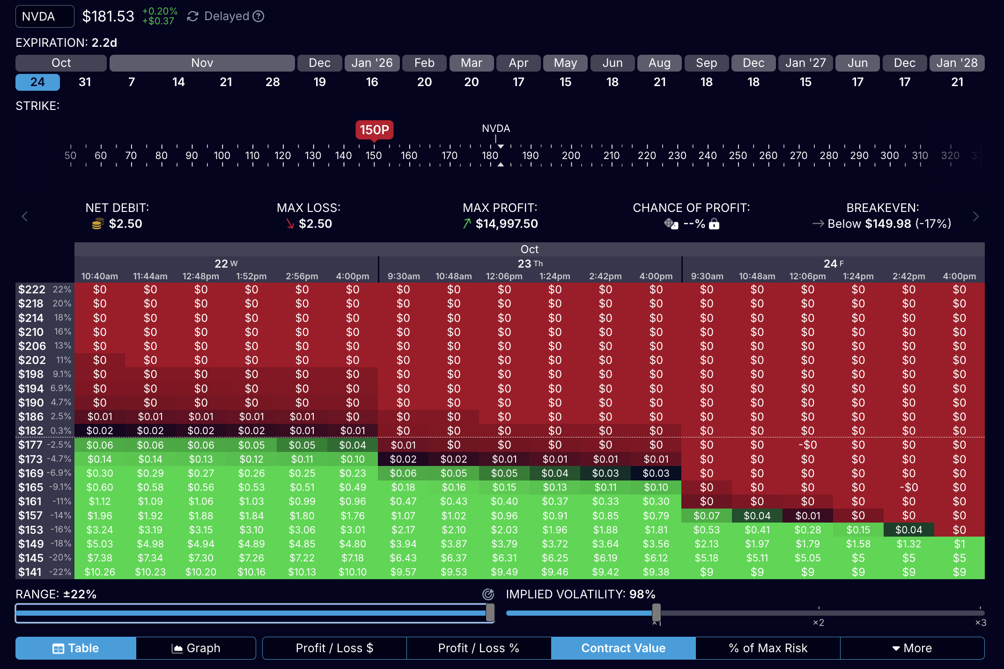
Task: Select the % of Max Risk tab
Action: pos(768,648)
